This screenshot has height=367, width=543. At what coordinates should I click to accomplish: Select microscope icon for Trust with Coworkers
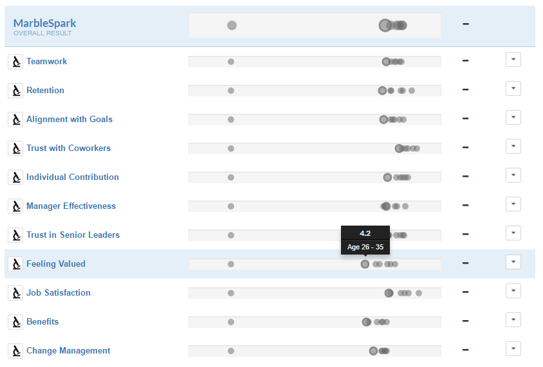pyautogui.click(x=15, y=148)
